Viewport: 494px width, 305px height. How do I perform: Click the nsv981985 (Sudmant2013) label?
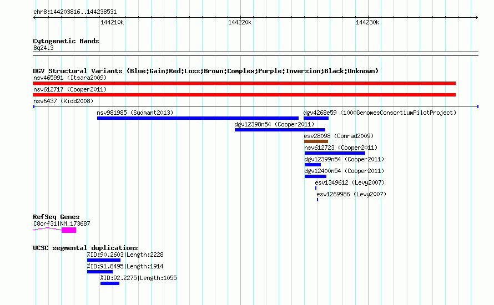pos(135,113)
